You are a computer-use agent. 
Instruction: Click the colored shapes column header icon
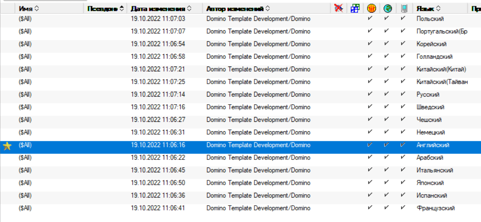[x=355, y=8]
